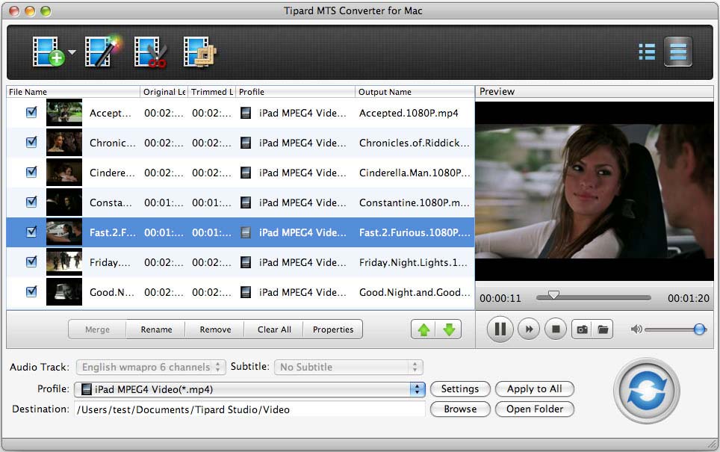Uncheck Friday.Night.Lights from conversion

tap(31, 262)
